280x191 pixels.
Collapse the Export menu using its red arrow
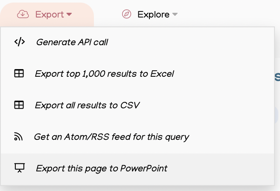click(69, 14)
